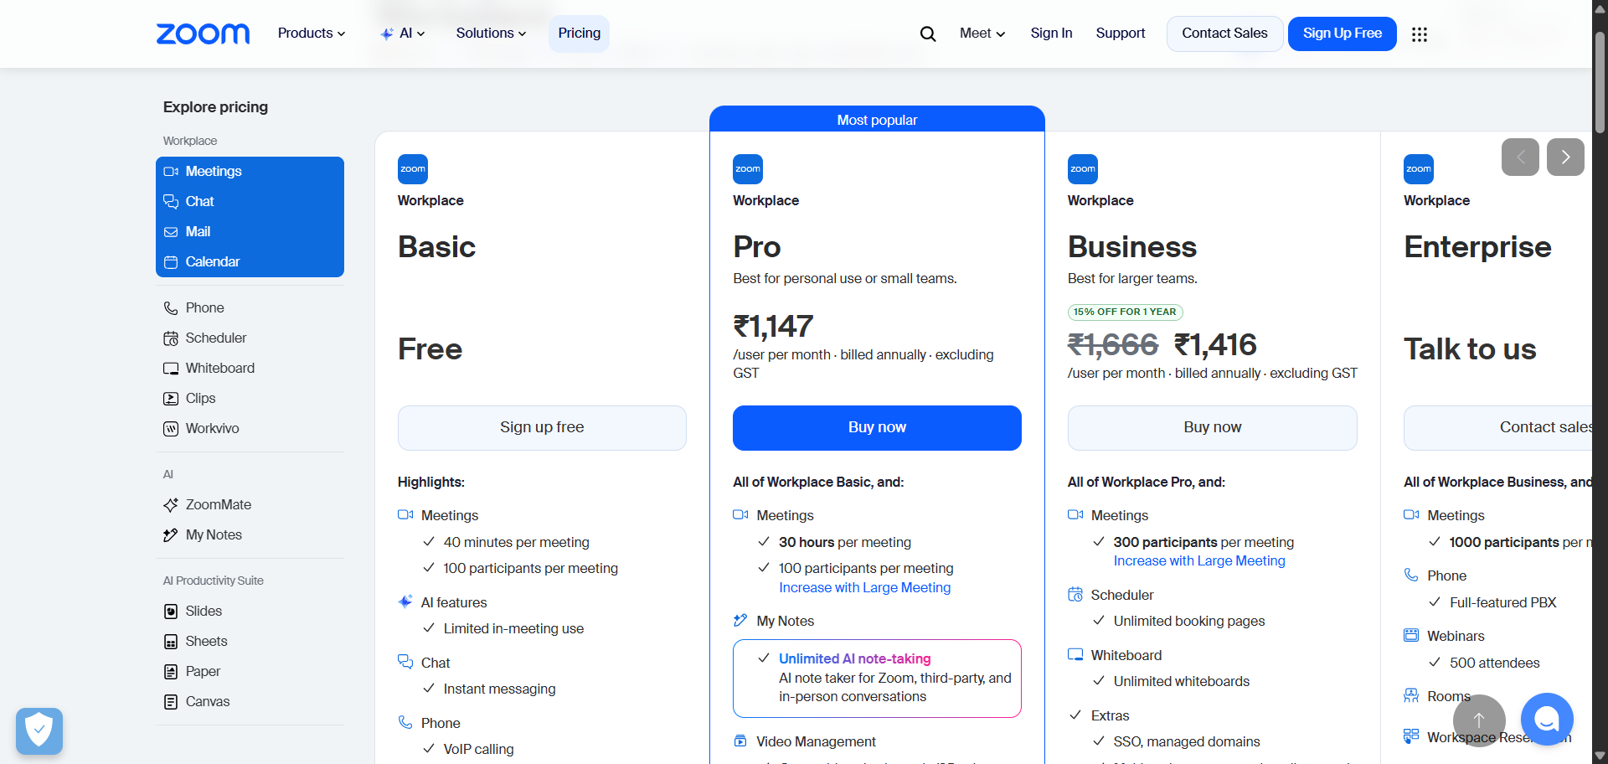Open the Pricing tab in header
1608x764 pixels.
coord(580,34)
